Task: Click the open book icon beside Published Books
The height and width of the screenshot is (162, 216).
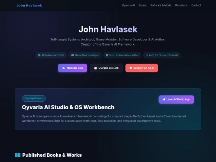Action: tap(18, 155)
